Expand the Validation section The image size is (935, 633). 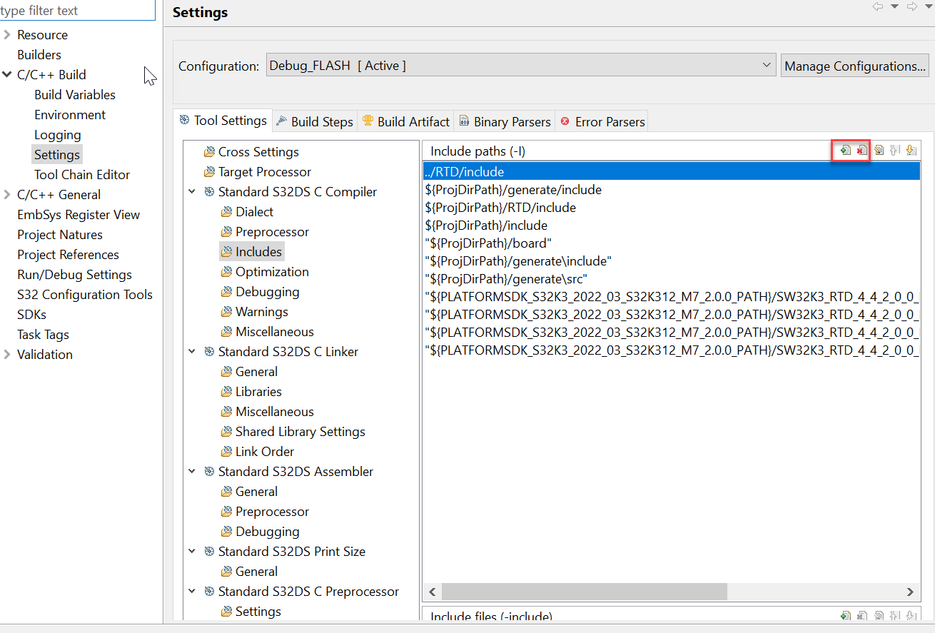6,354
